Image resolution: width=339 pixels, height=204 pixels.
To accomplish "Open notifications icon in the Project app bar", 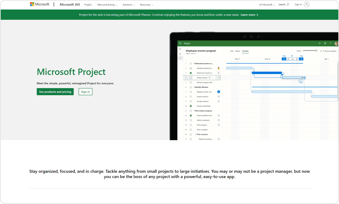I will [x=319, y=43].
